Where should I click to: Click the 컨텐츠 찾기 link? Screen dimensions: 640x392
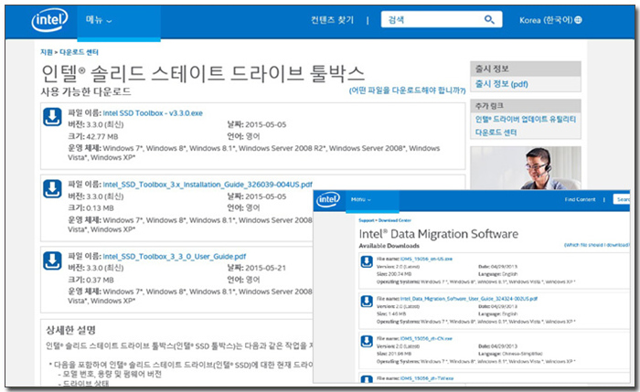(x=332, y=19)
